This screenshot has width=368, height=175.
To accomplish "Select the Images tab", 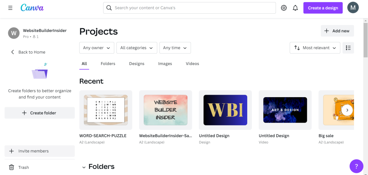I will 165,63.
